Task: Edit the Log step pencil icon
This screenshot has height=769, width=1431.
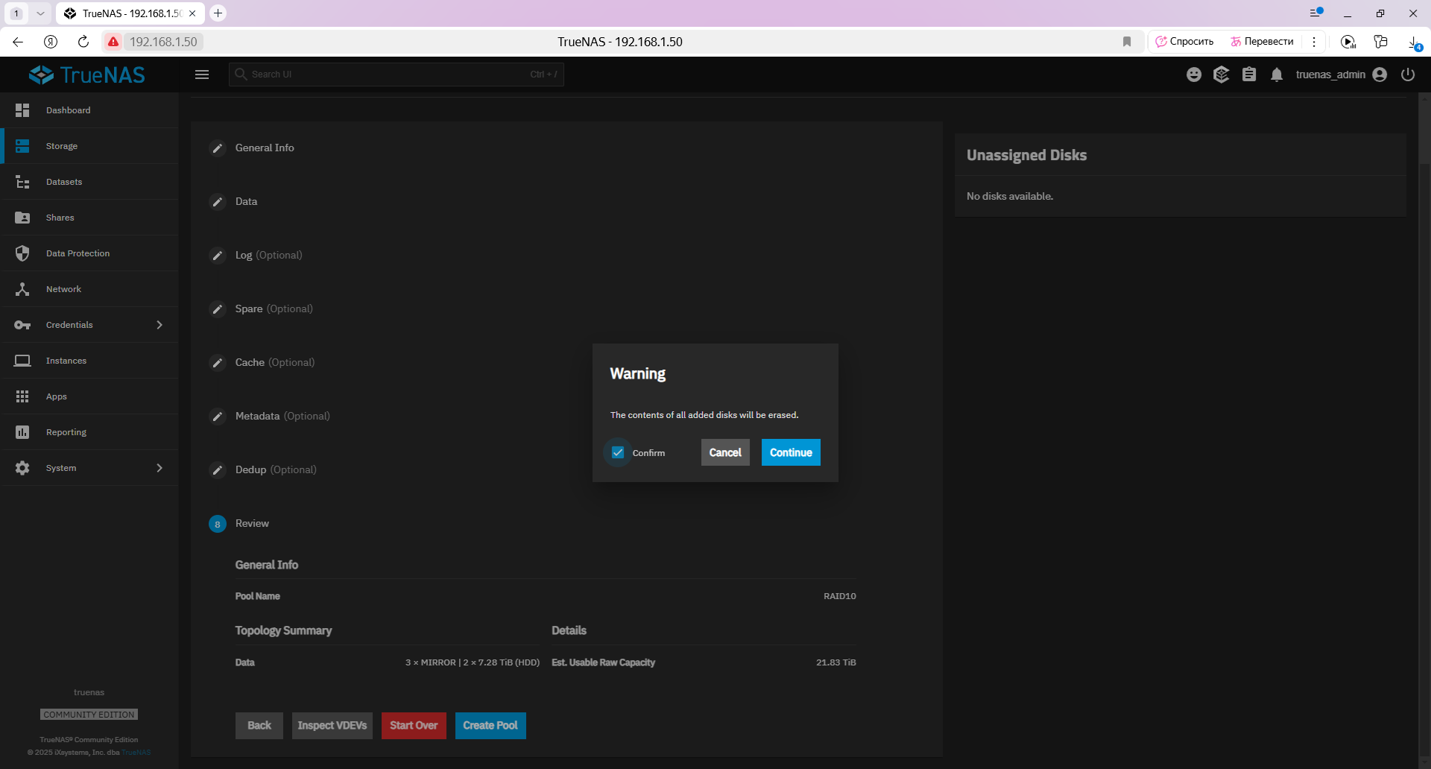Action: point(218,256)
